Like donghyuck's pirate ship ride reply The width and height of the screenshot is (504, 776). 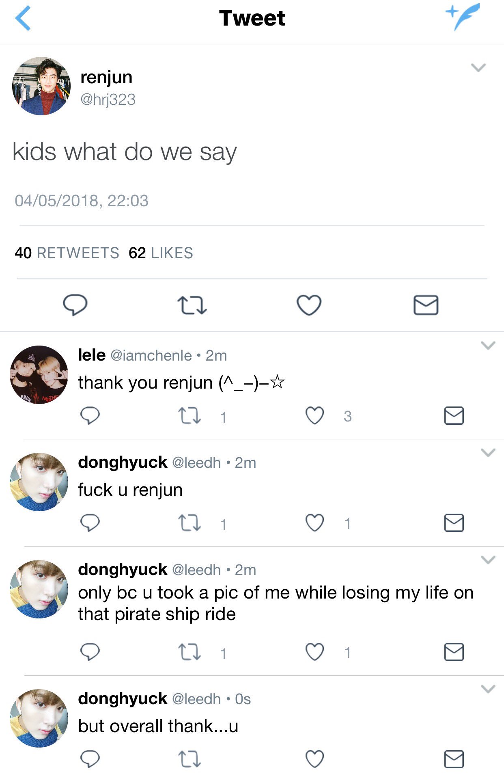click(314, 652)
